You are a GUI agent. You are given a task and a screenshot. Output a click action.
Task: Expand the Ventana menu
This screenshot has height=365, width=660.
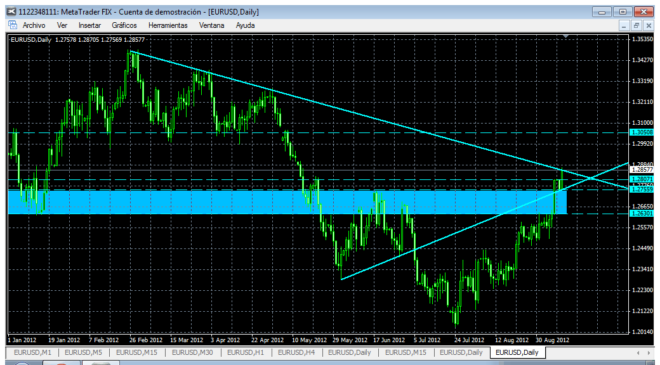click(x=212, y=25)
